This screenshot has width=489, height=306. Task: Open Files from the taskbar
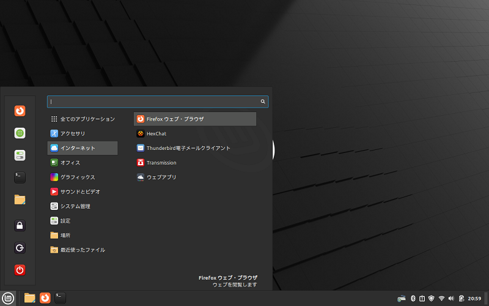coord(29,298)
